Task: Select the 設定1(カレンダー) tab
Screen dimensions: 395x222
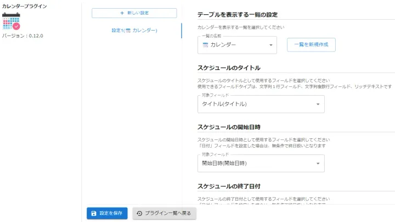Action: 134,31
